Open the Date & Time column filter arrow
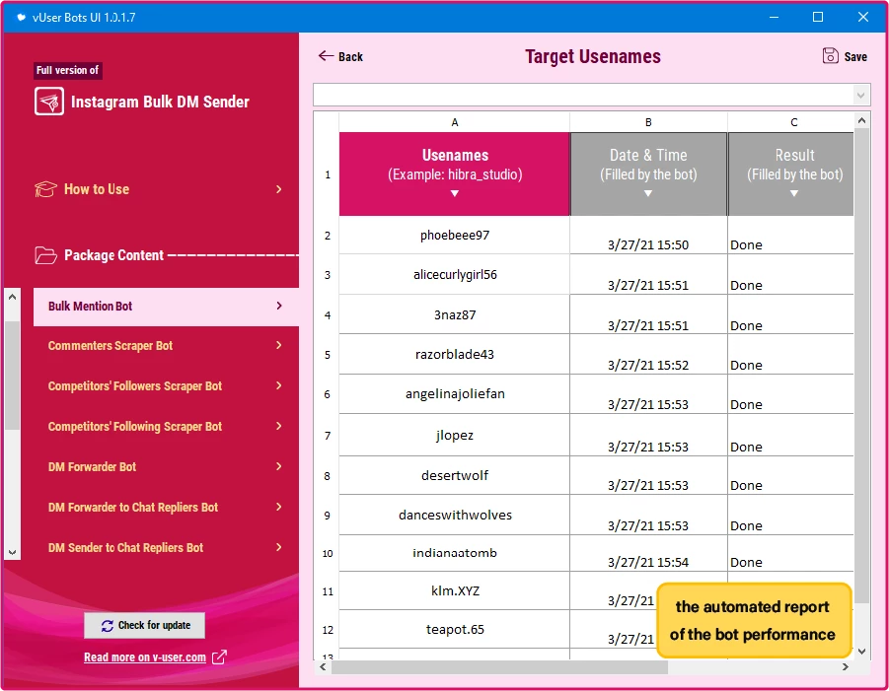Viewport: 889px width, 691px height. point(648,194)
